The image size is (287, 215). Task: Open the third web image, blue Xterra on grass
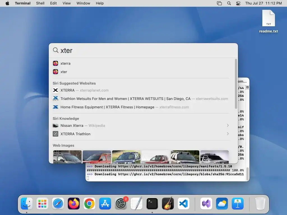click(x=126, y=157)
